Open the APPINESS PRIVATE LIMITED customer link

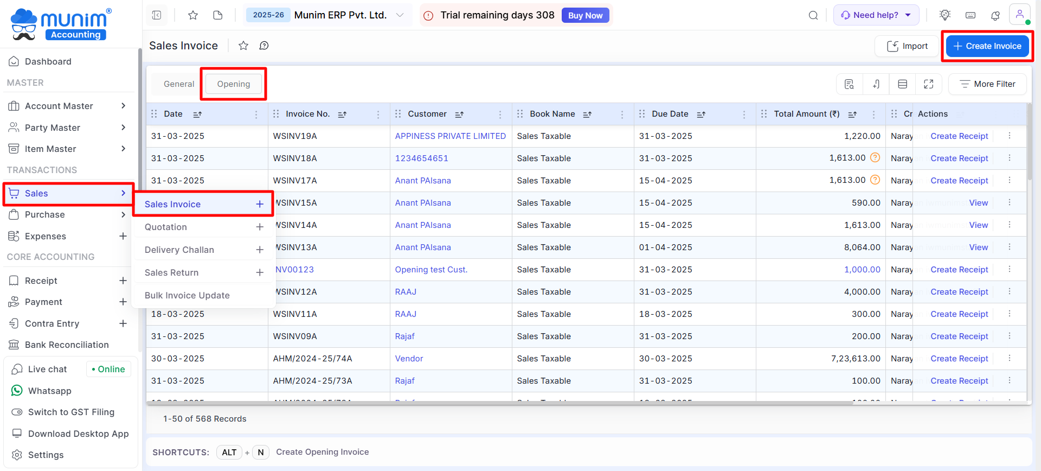tap(450, 136)
